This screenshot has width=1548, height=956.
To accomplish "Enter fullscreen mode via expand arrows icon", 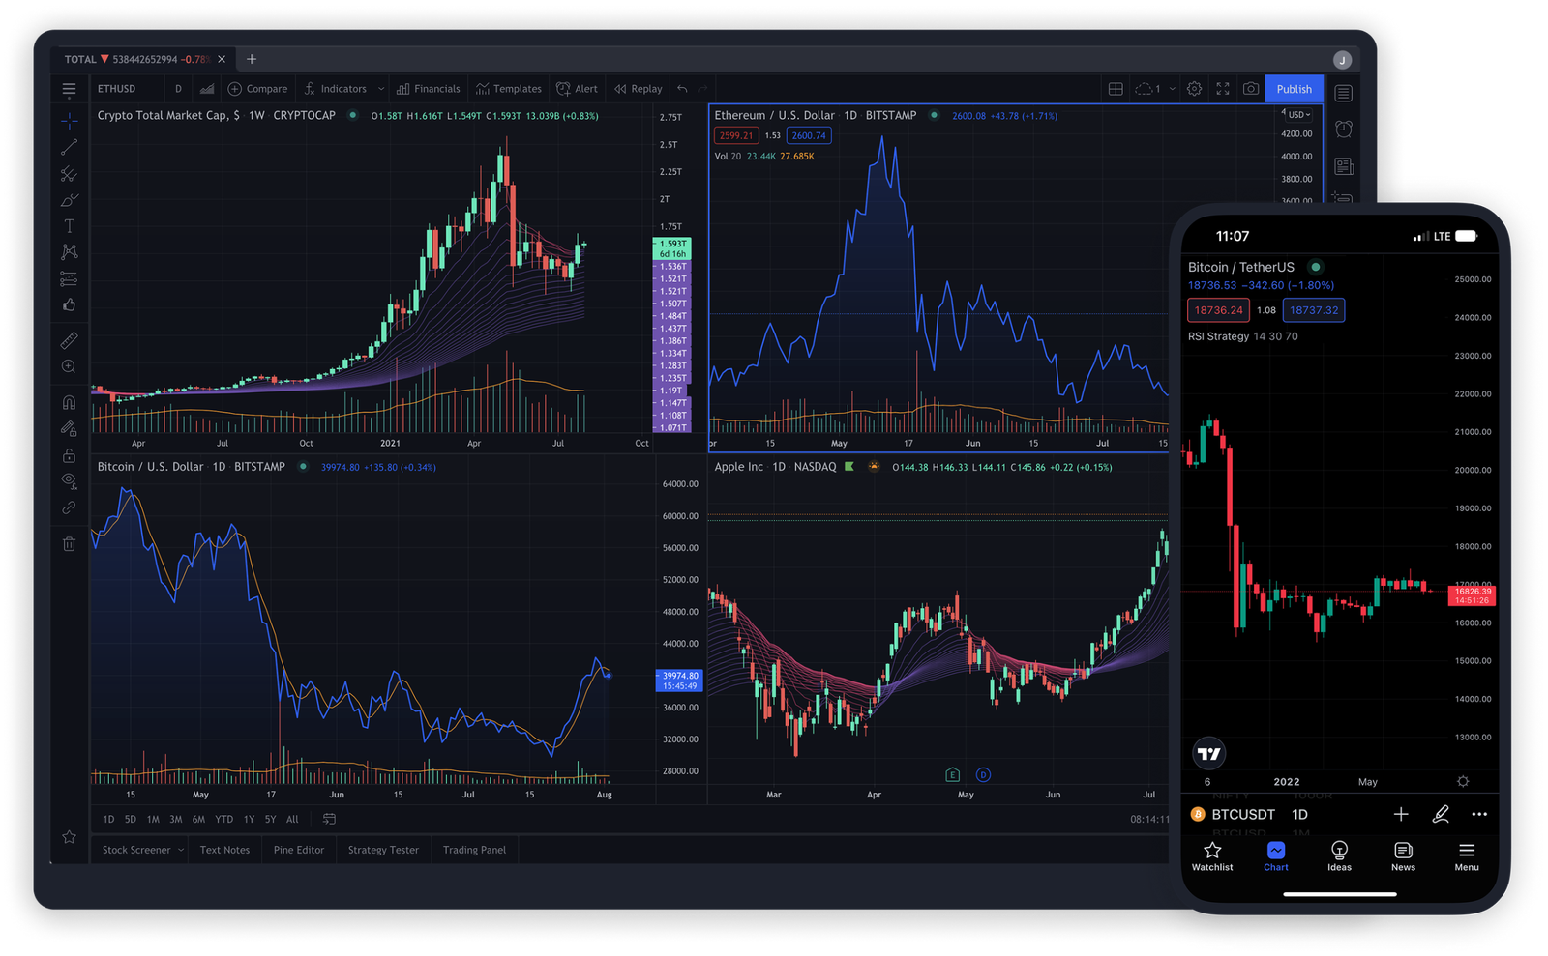I will 1223,89.
